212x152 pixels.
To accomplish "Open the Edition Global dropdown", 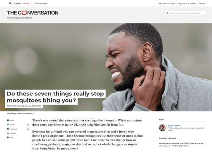I will 27,3.
